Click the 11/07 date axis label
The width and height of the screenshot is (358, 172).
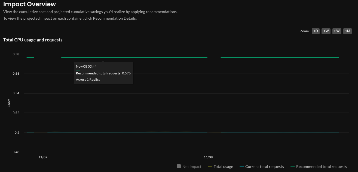(43, 157)
